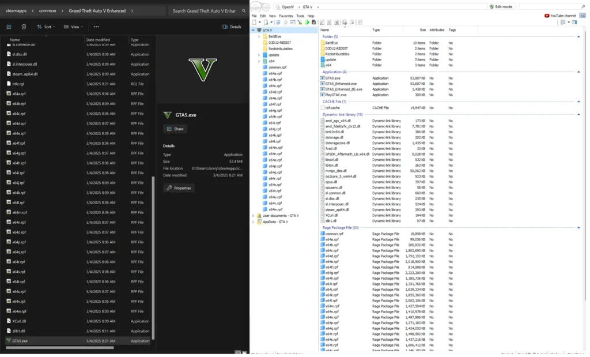Open the Favorites menu in OpenIV

point(286,16)
